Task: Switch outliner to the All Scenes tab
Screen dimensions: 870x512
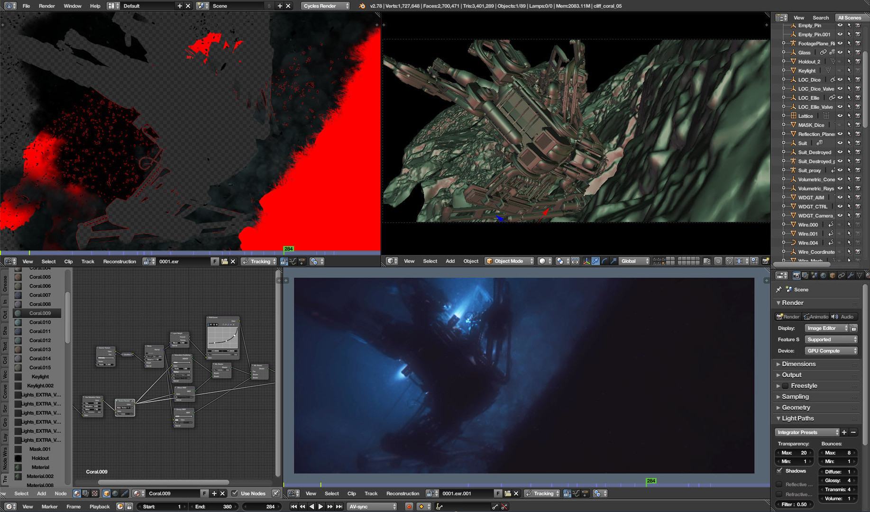Action: (x=849, y=18)
